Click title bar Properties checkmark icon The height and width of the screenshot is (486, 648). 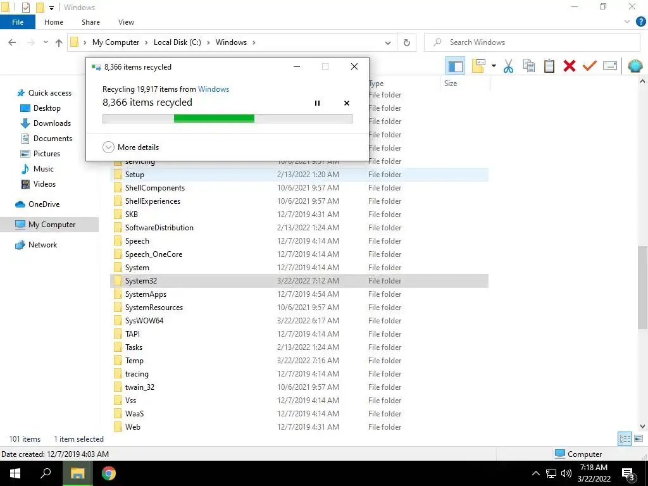[x=25, y=8]
